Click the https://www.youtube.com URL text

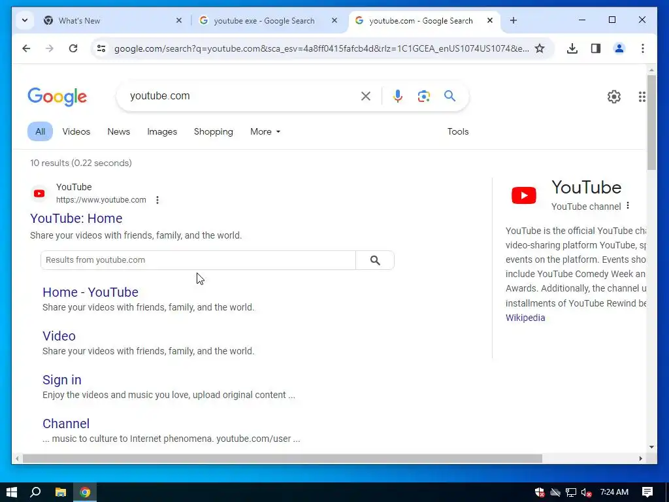tap(101, 200)
